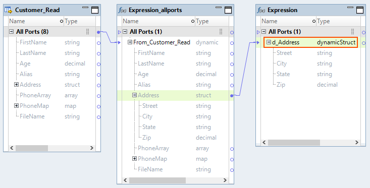Click the input arrow beside Expression All Ports
The height and width of the screenshot is (188, 370).
click(x=258, y=32)
